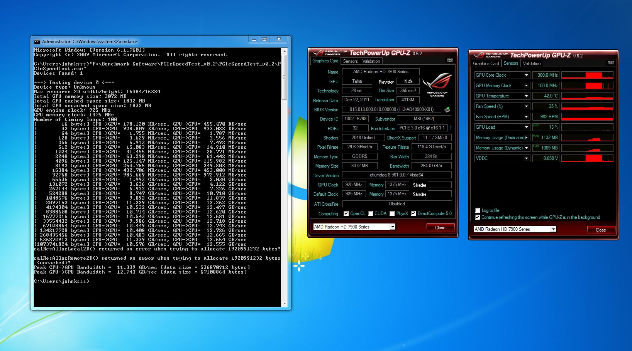
Task: Switch to Graphics Card tab in right GPU-Z window
Action: click(486, 64)
